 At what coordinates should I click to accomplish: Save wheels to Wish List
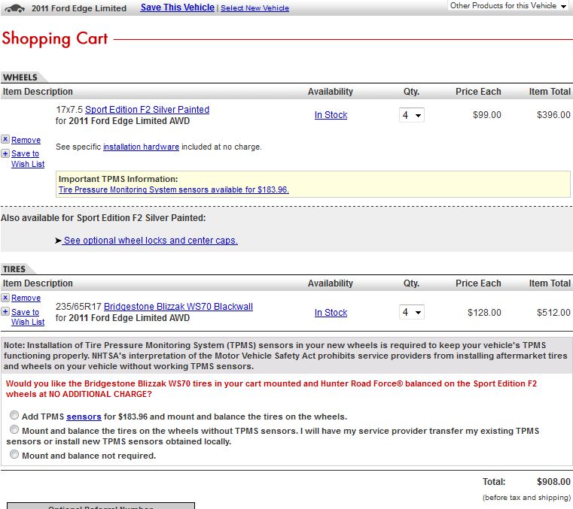click(28, 159)
